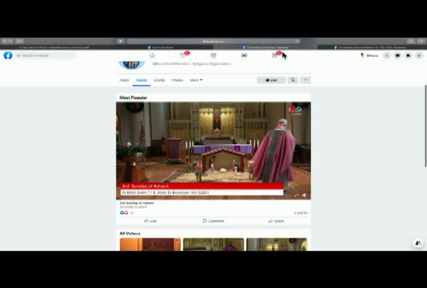Click the Facebook logo icon
The image size is (427, 288).
[x=8, y=56]
